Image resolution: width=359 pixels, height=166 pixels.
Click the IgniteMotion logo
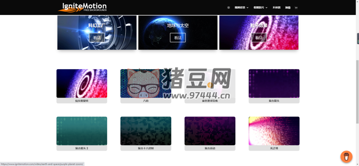pos(82,7)
